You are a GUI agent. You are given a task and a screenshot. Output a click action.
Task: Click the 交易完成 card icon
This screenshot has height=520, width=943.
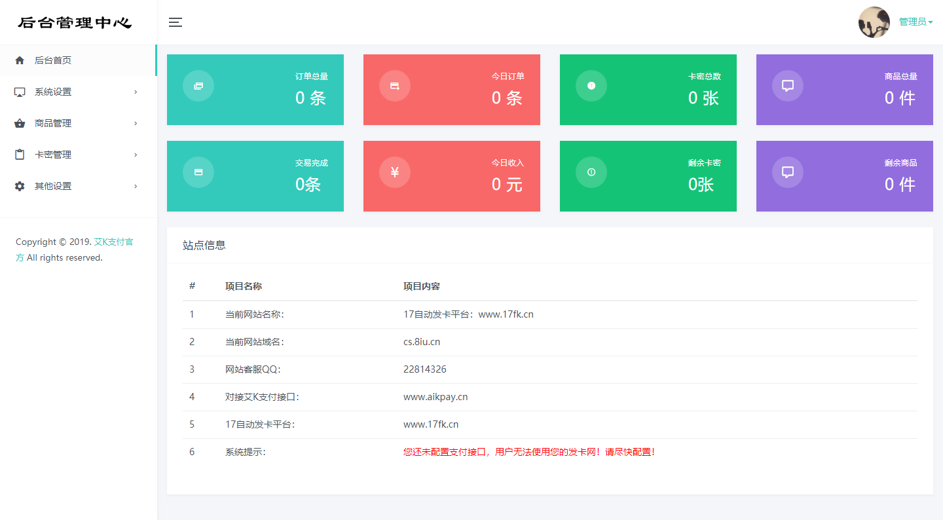pyautogui.click(x=198, y=172)
